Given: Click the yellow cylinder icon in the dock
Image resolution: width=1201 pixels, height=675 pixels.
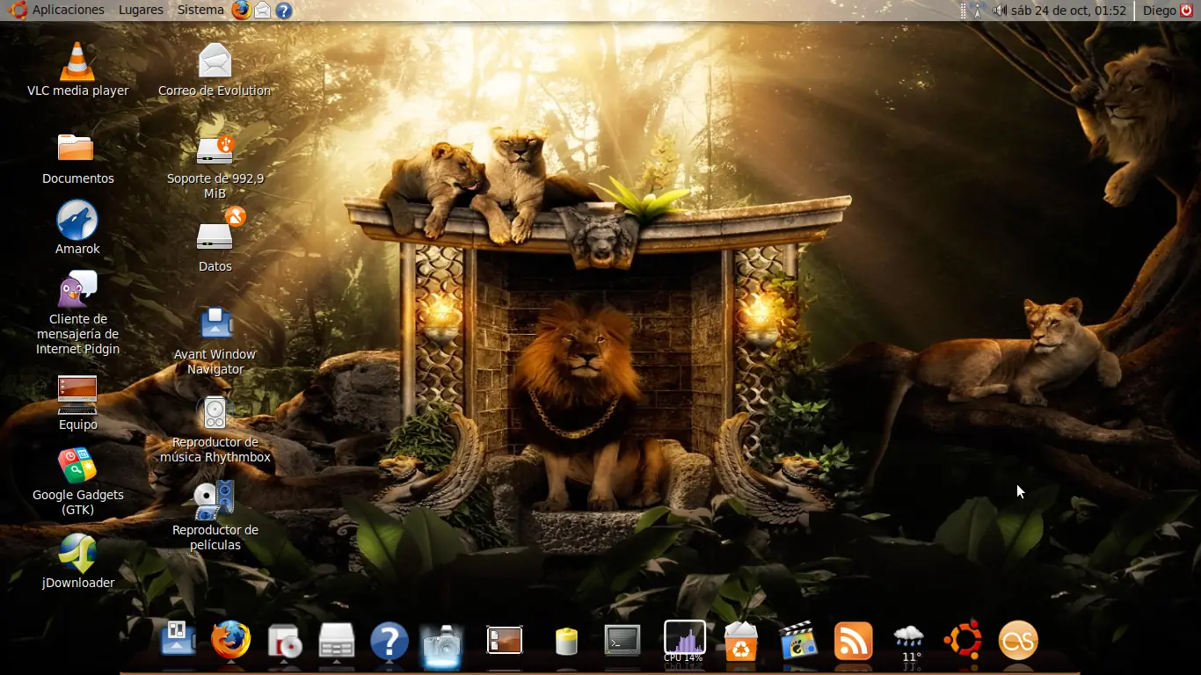Looking at the screenshot, I should point(567,641).
